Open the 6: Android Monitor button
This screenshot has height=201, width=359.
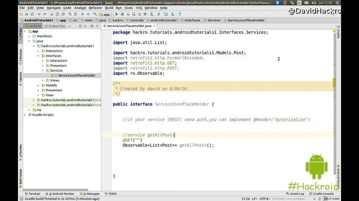click(60, 194)
